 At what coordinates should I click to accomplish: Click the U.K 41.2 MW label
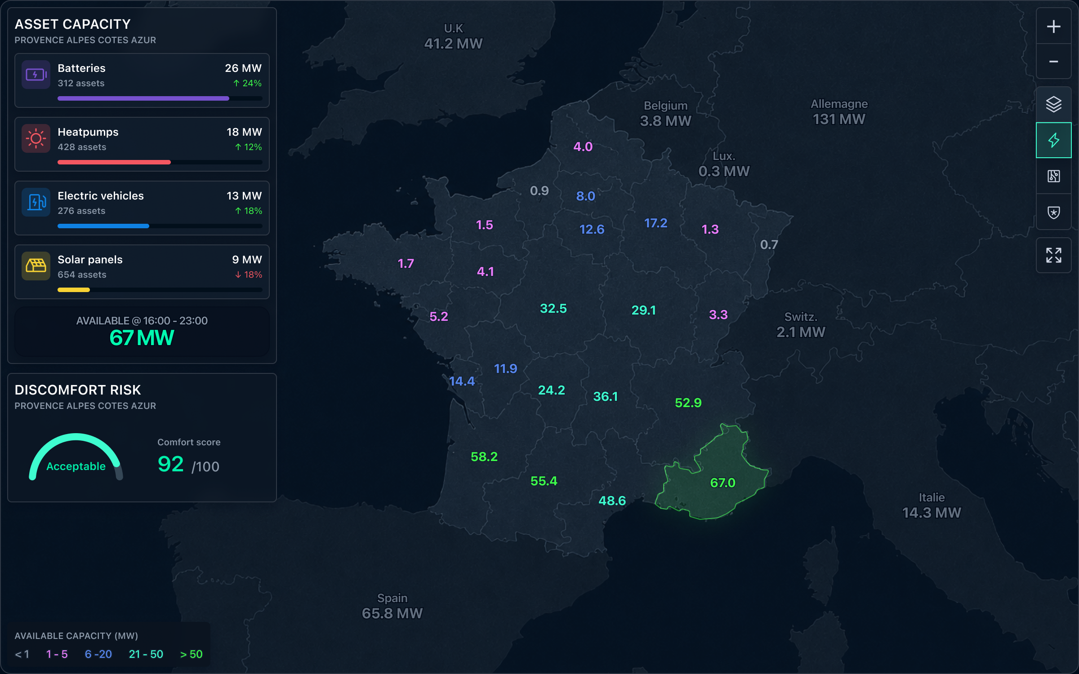click(x=453, y=36)
